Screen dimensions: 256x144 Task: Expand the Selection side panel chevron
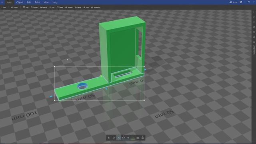tap(254, 12)
